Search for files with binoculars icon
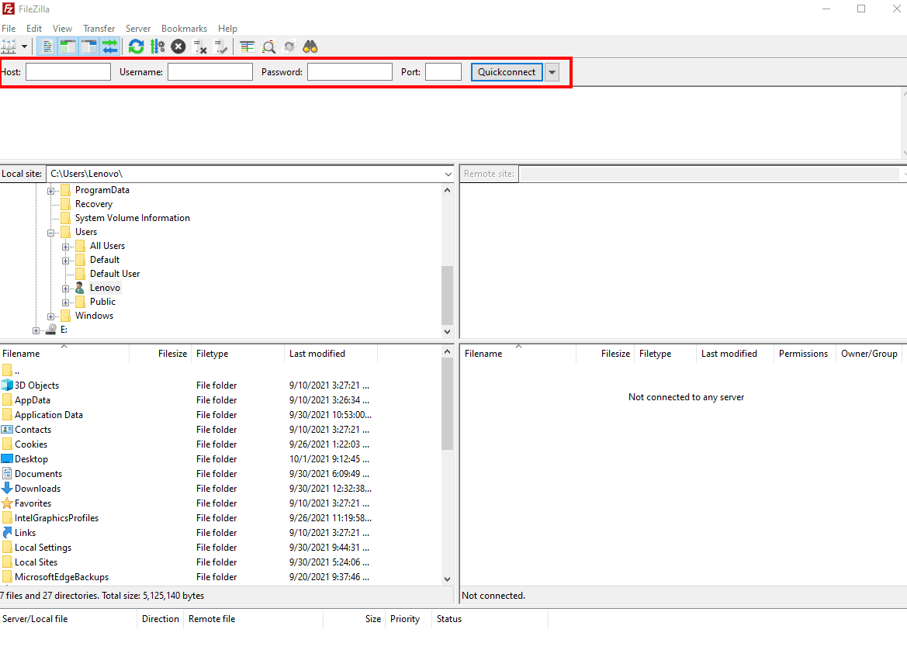Screen dimensions: 907x650 310,47
